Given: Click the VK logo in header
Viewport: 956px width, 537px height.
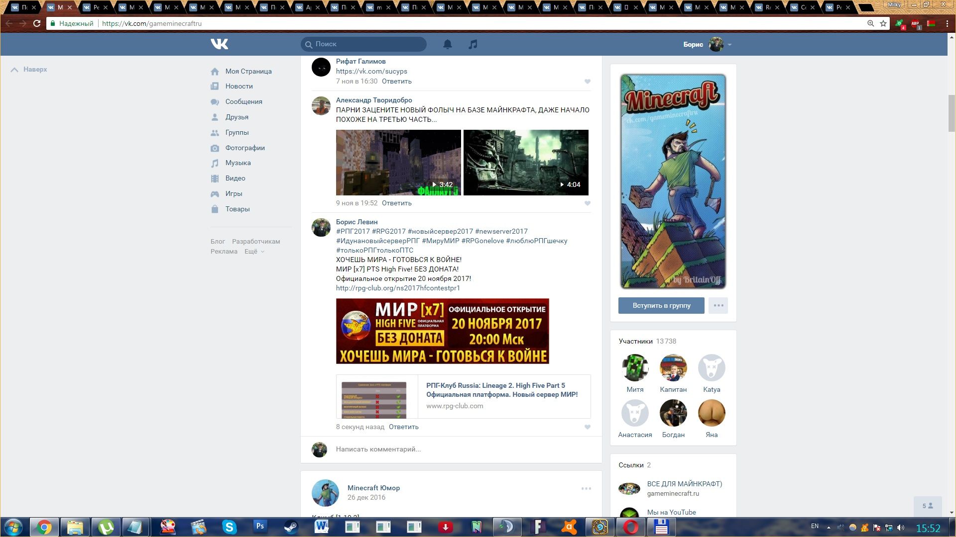Looking at the screenshot, I should coord(219,44).
